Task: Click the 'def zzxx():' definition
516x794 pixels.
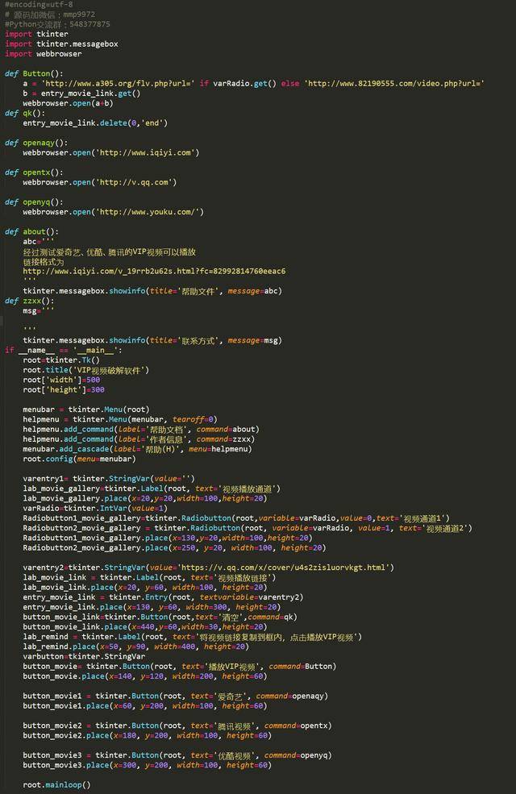Action: tap(29, 301)
